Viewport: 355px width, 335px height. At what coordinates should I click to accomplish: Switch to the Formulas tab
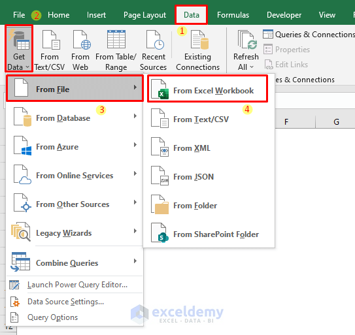click(x=233, y=15)
